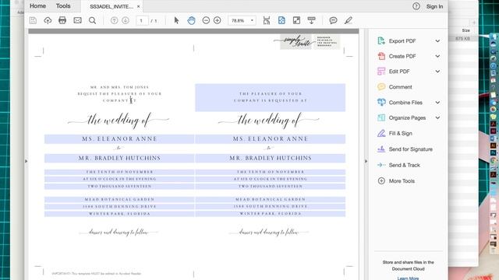Screen dimensions: 499x280
Task: Click left MS. ELEANOR ANNE field
Action: (119, 139)
